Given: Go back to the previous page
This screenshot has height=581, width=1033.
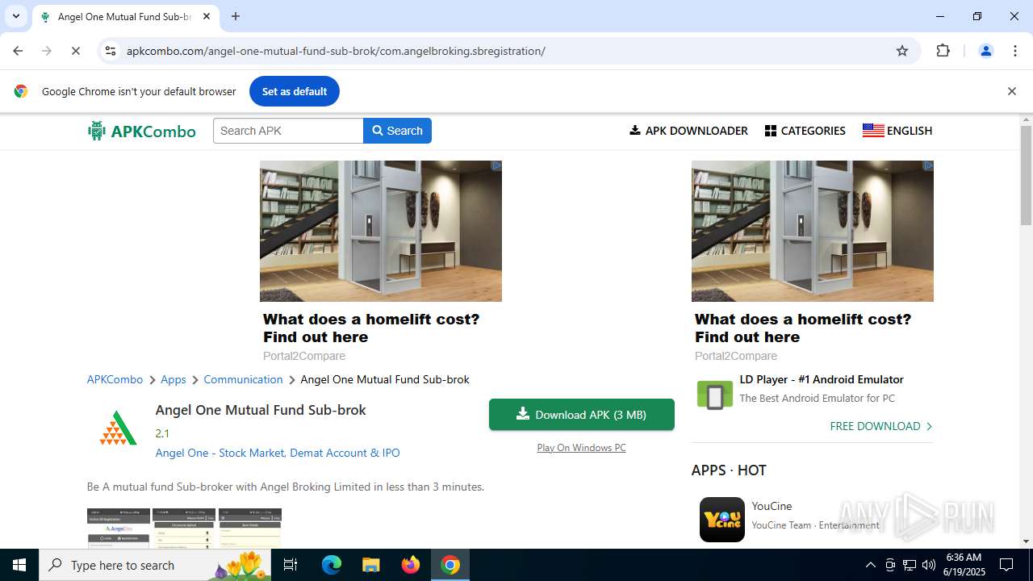Looking at the screenshot, I should pos(18,51).
